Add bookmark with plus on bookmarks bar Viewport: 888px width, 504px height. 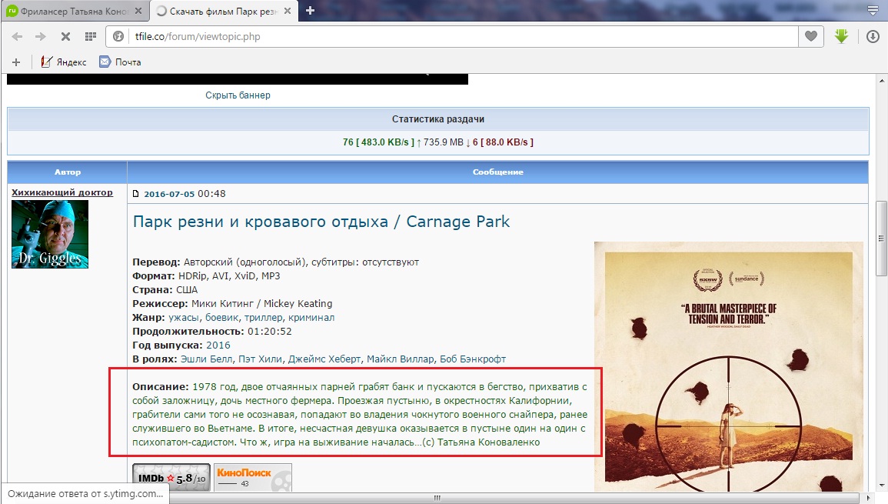[16, 62]
